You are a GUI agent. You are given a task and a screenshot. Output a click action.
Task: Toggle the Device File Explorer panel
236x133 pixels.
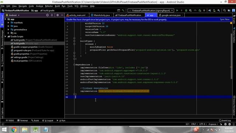(234, 106)
